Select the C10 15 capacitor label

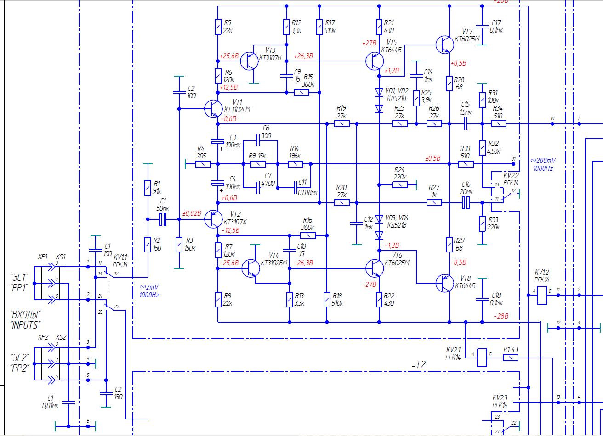(x=301, y=250)
